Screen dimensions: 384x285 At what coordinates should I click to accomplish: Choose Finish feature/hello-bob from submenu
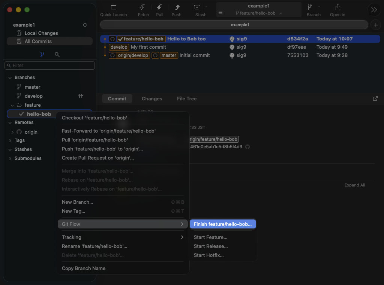pos(223,224)
